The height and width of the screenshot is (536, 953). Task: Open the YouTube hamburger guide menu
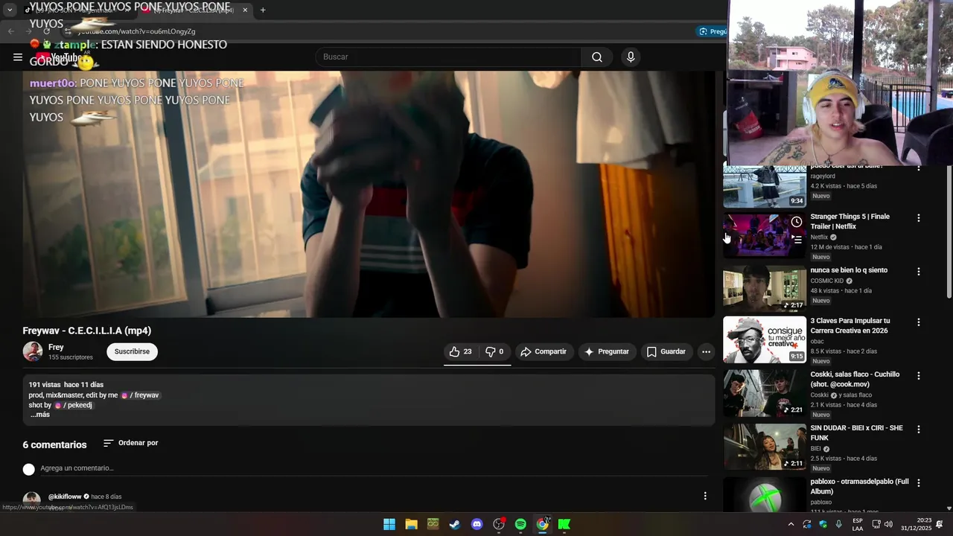[x=18, y=57]
